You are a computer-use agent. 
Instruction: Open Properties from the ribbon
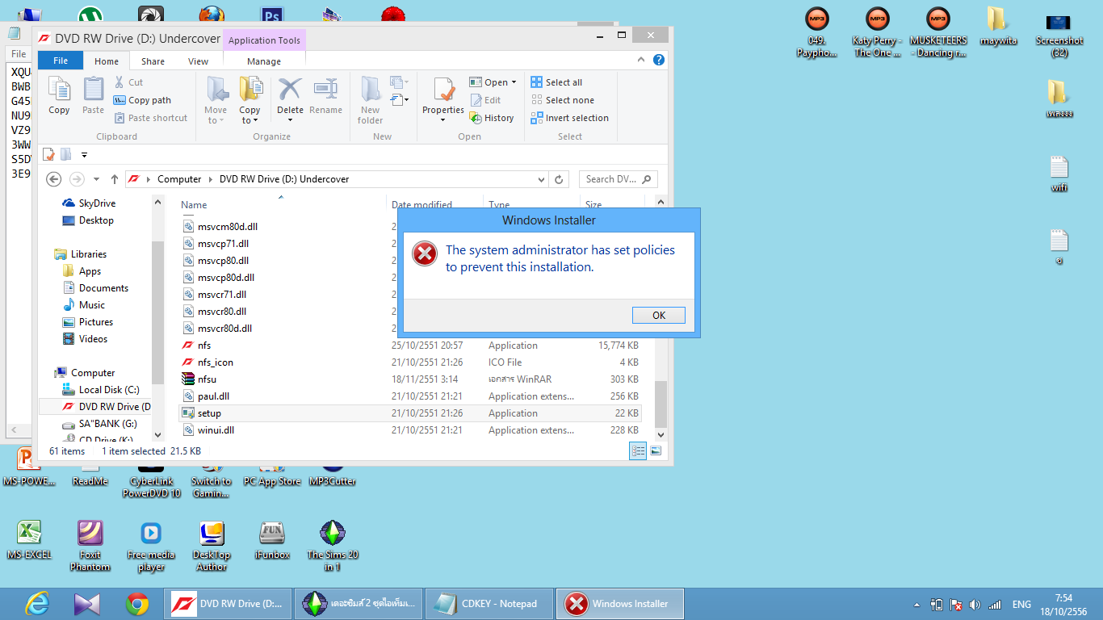[x=442, y=95]
